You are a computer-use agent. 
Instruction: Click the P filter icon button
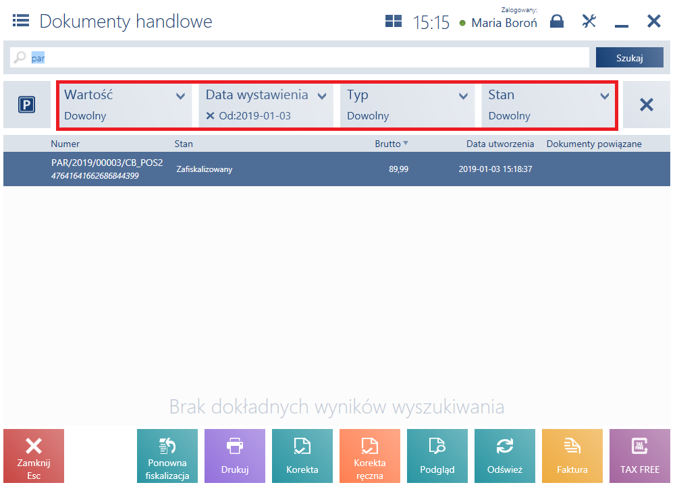click(x=27, y=105)
